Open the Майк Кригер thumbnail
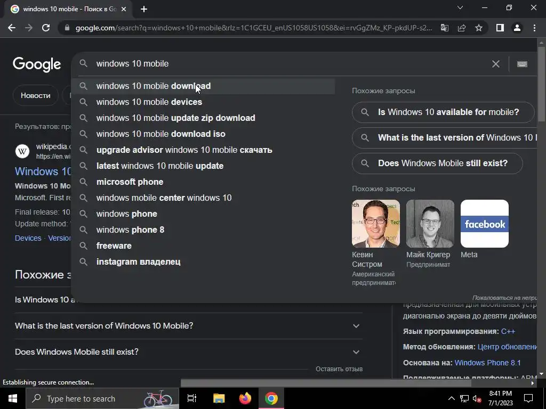This screenshot has width=546, height=409. pyautogui.click(x=430, y=224)
